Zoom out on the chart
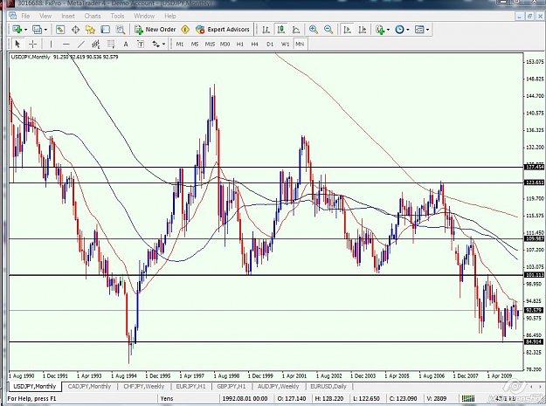This screenshot has width=546, height=406. [328, 30]
